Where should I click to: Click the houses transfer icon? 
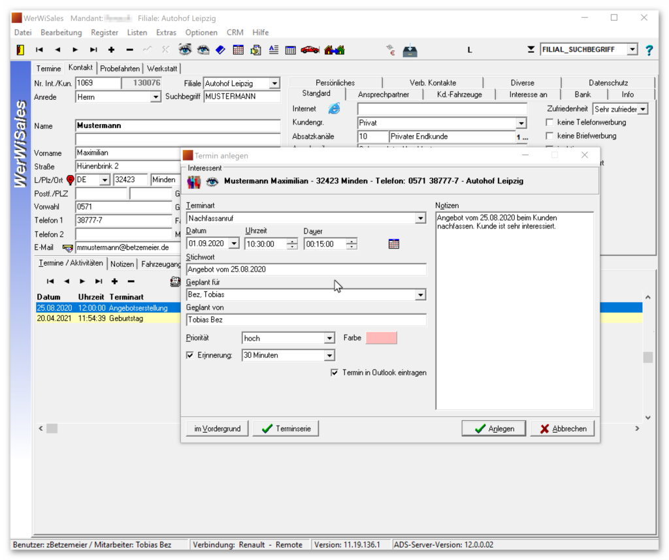coord(334,50)
